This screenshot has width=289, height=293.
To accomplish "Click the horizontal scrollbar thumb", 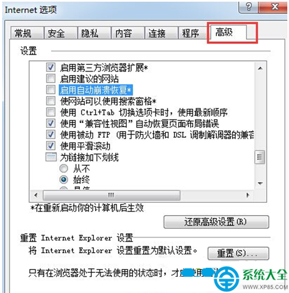I will tap(111, 196).
